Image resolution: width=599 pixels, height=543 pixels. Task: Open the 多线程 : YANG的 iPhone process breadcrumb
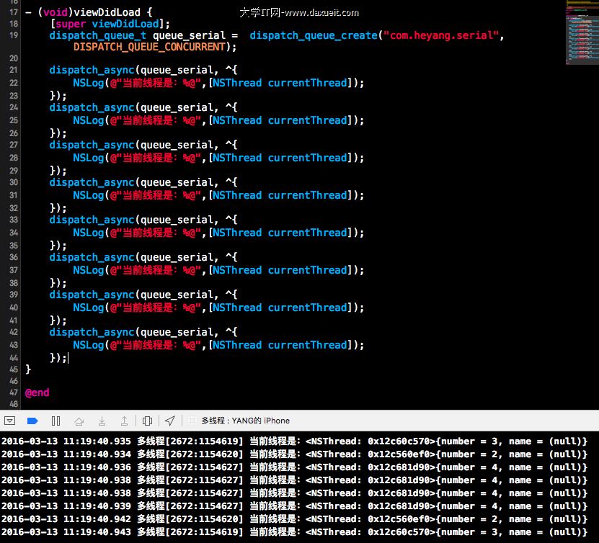click(x=244, y=421)
